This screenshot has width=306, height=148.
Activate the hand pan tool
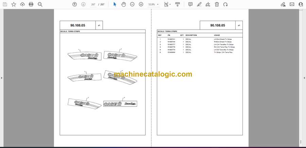pyautogui.click(x=123, y=4)
